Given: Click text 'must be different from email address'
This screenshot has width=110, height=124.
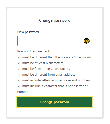Looking at the screenshot, I should click(x=49, y=75).
